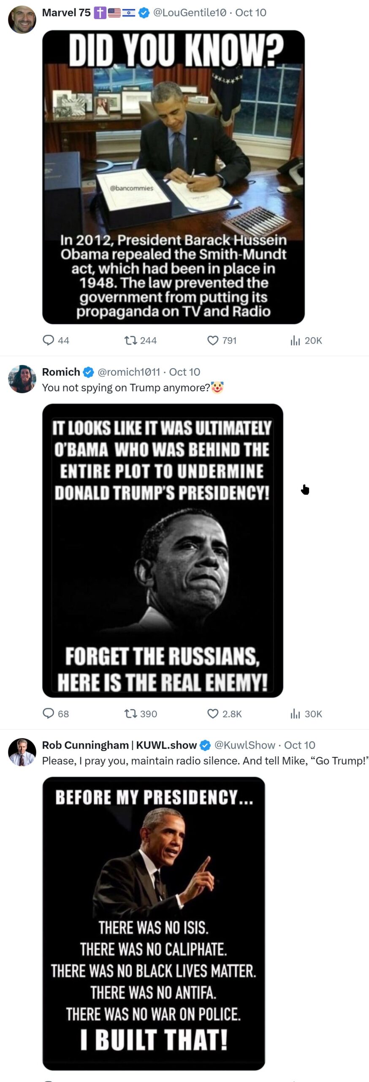Like the Marvel 75 post

click(213, 340)
